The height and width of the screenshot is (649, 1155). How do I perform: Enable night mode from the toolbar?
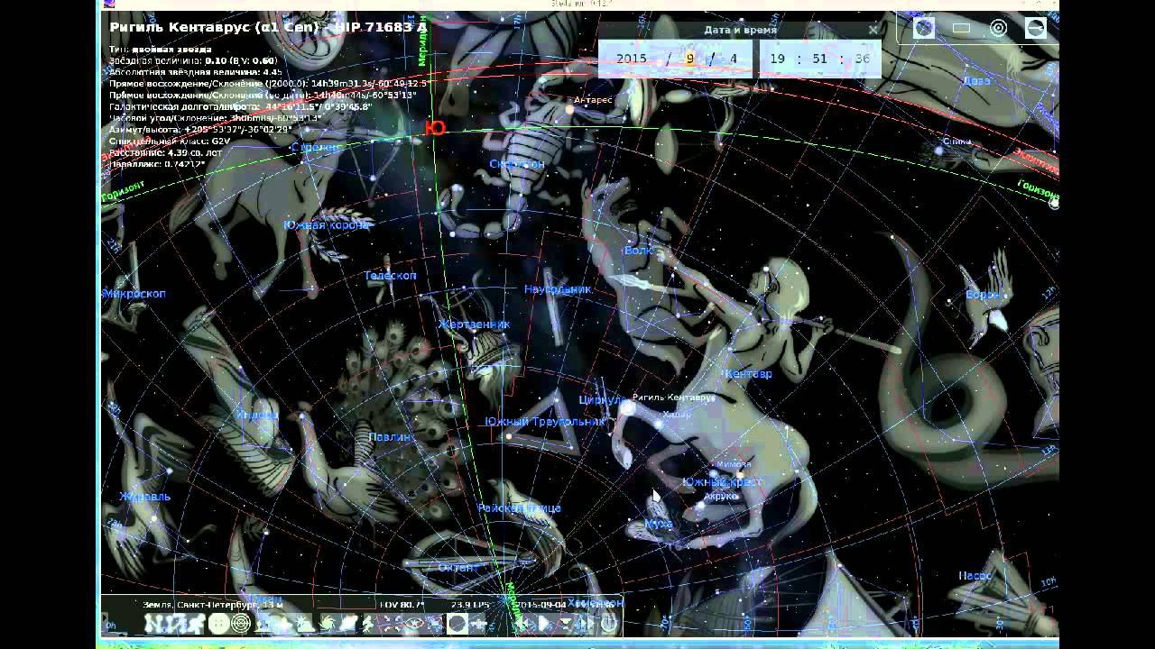pyautogui.click(x=414, y=623)
